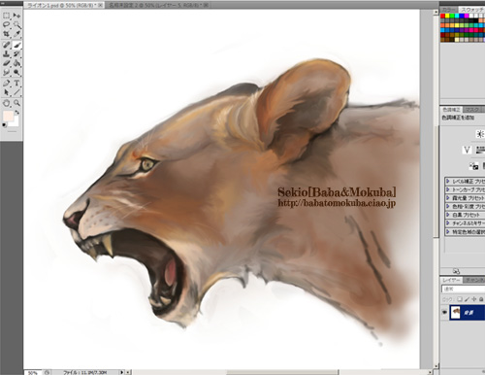The height and width of the screenshot is (375, 485).
Task: Select the Smudge tool
Action: (7, 72)
